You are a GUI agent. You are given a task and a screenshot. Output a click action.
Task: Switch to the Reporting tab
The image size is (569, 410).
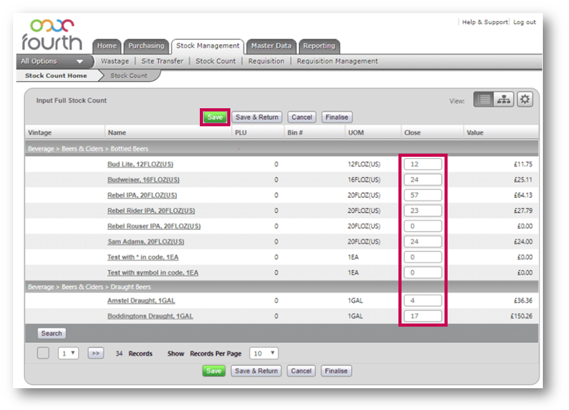tap(319, 46)
